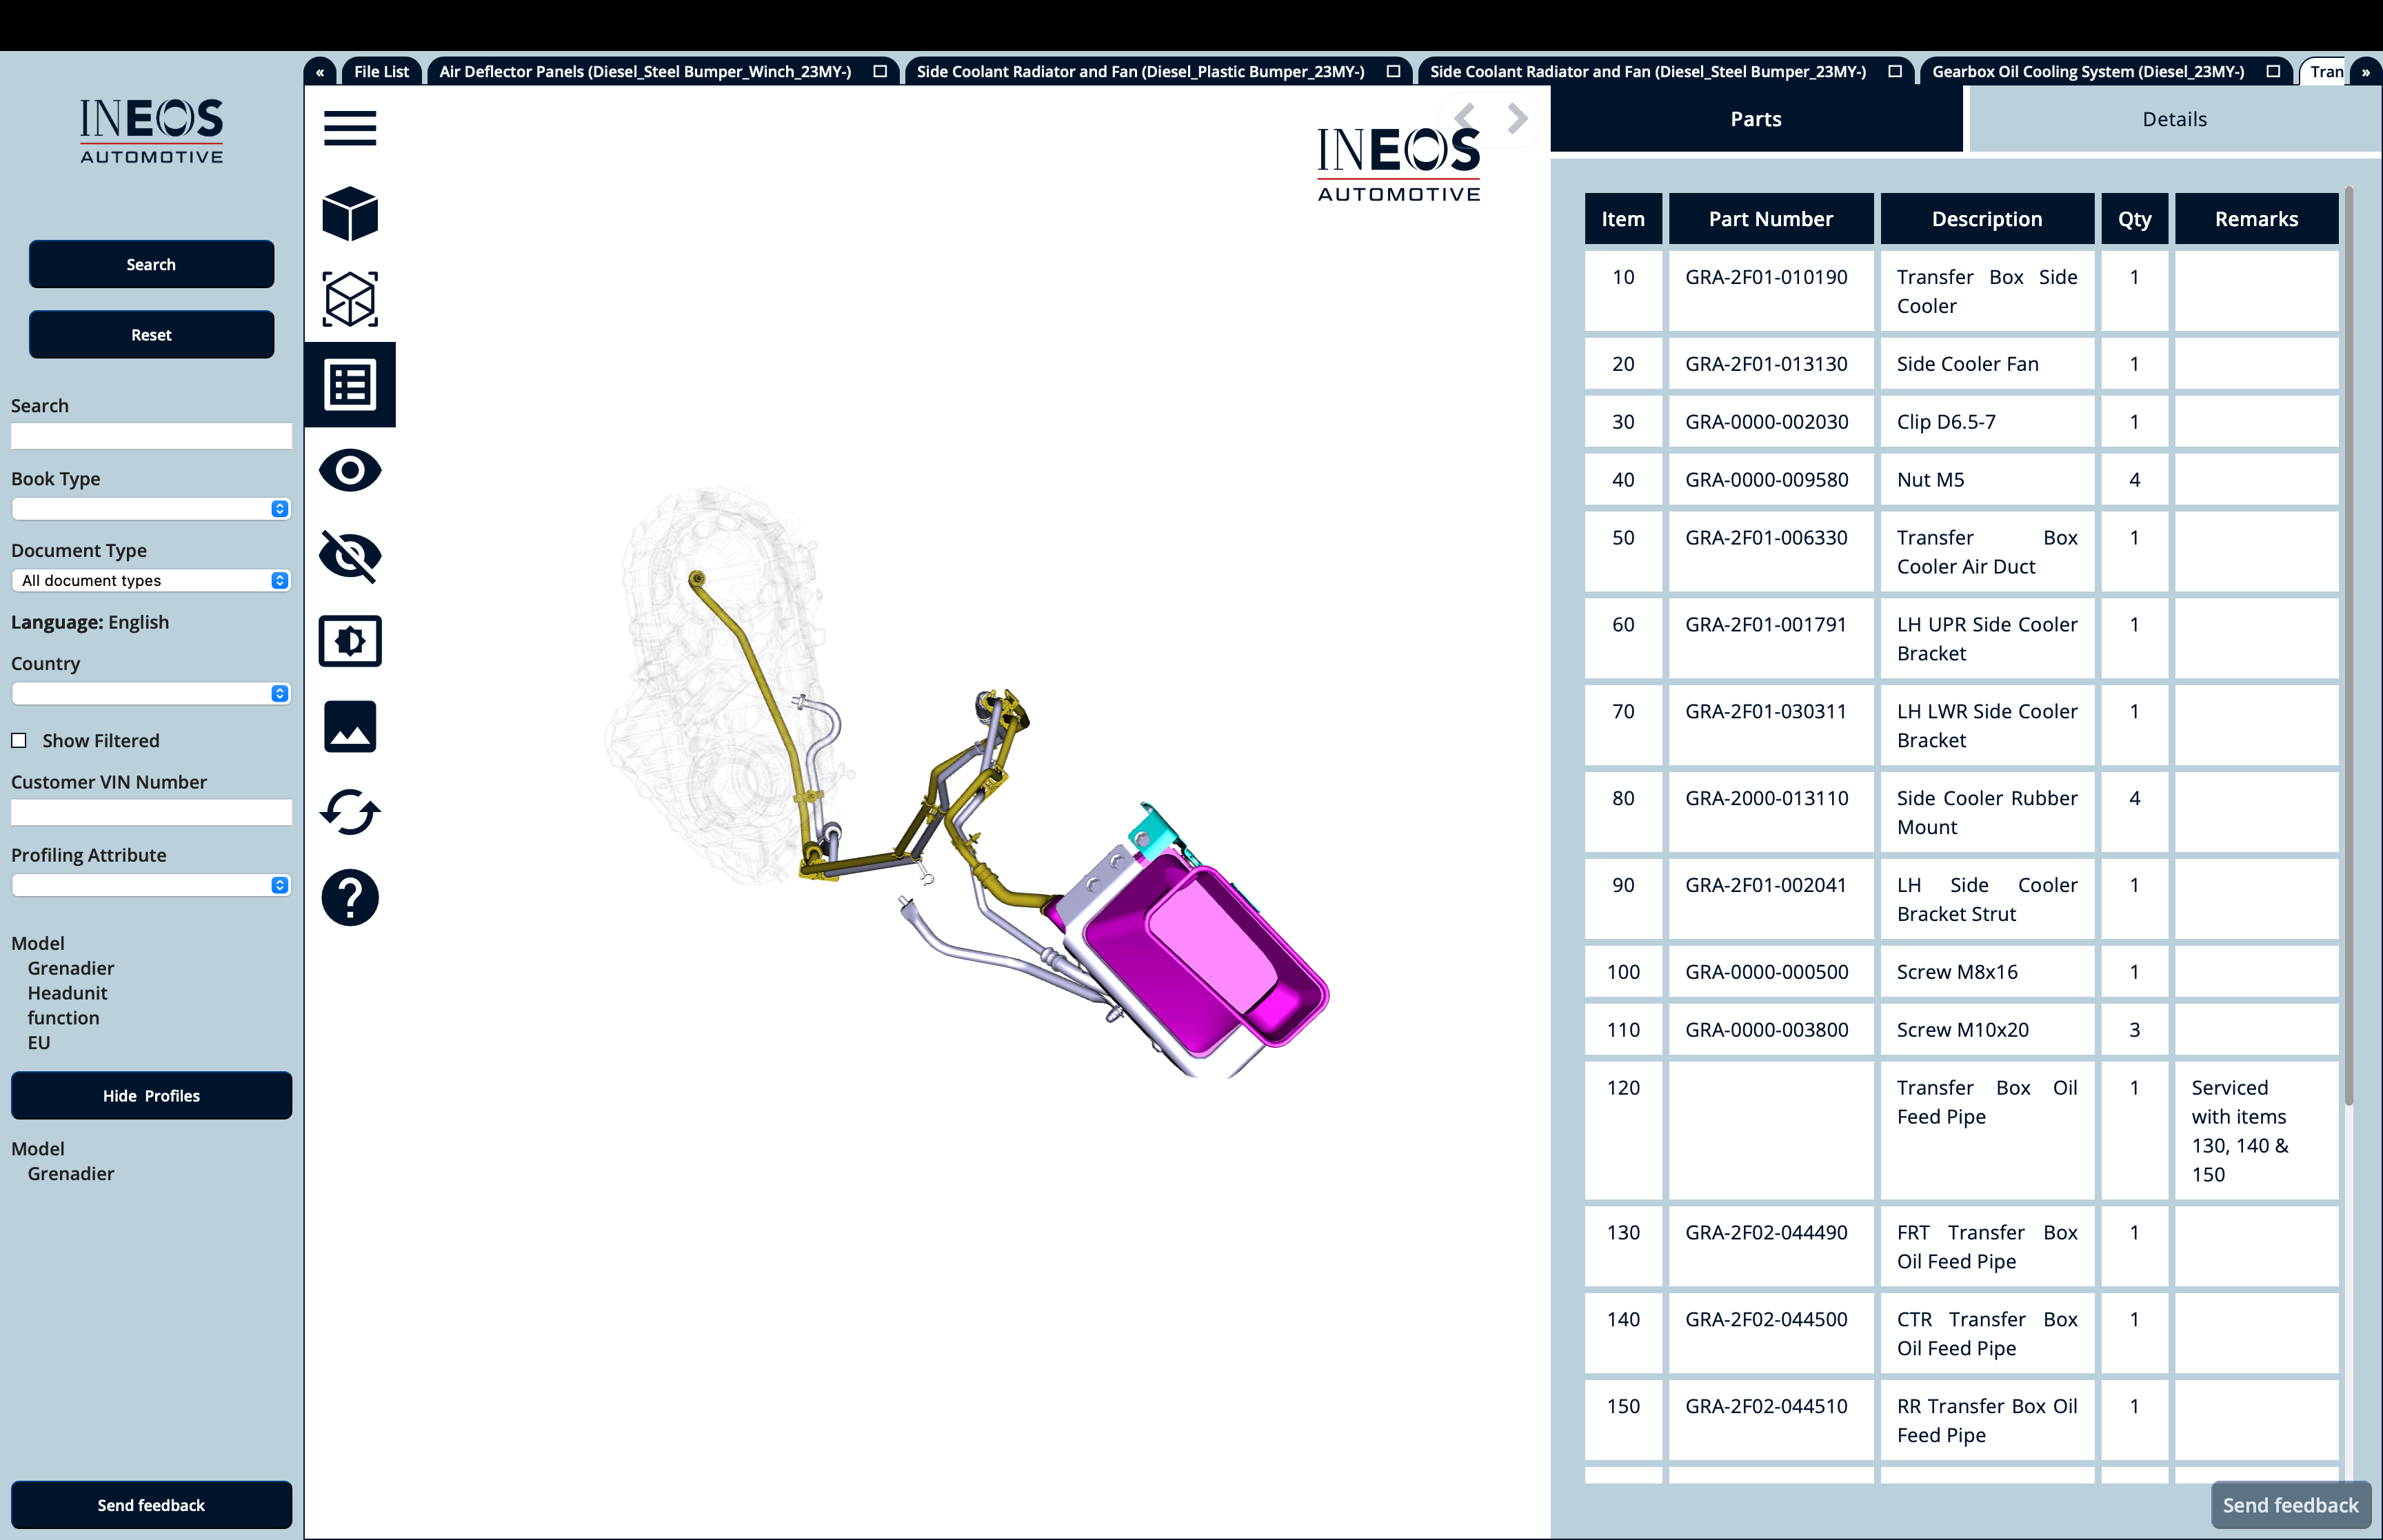Viewport: 2383px width, 1540px height.
Task: Click the Qty column header
Action: click(2134, 219)
